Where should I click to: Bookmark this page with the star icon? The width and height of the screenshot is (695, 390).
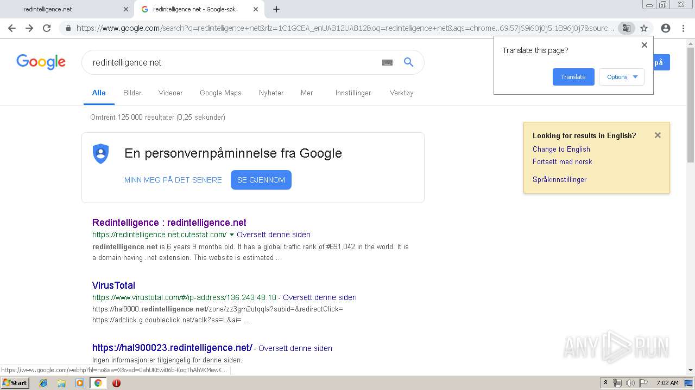point(644,28)
